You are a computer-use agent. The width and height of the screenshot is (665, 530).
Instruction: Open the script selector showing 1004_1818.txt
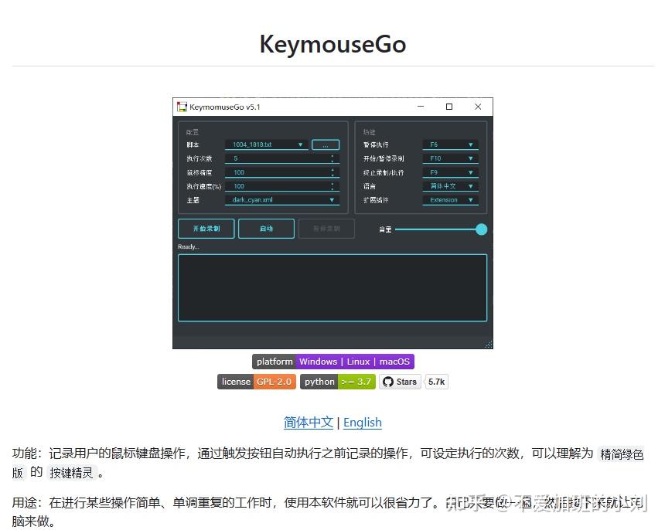pos(262,144)
